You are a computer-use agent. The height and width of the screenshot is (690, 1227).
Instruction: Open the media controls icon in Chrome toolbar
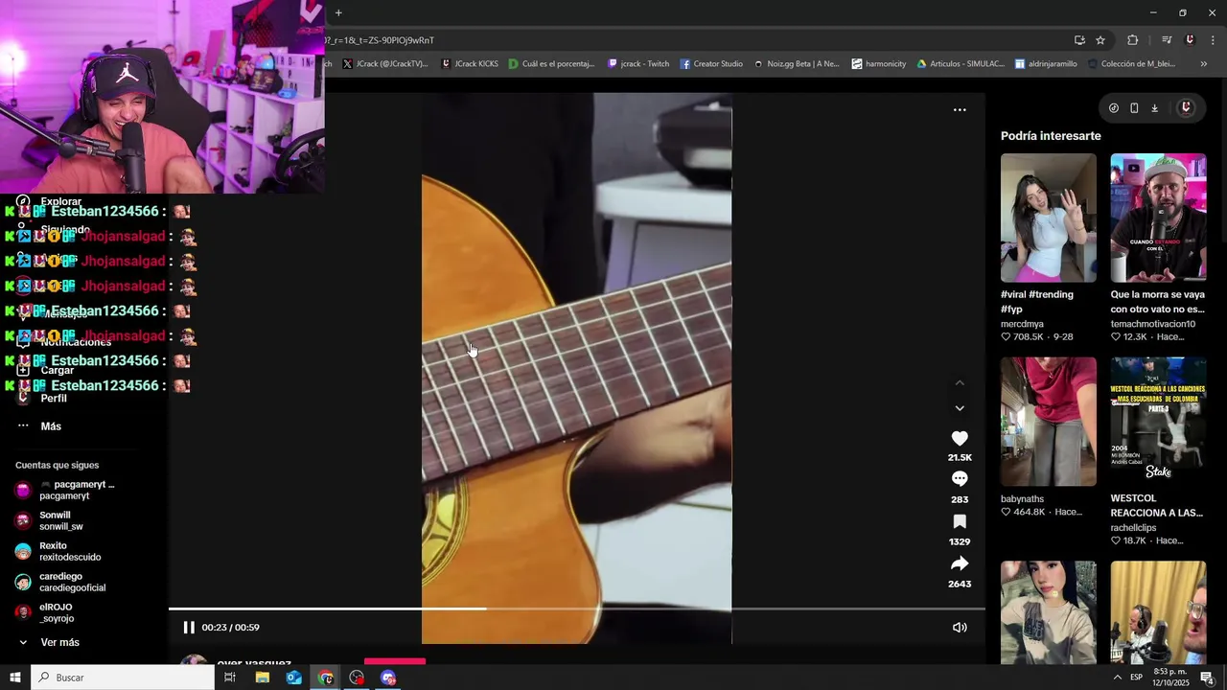click(x=1167, y=40)
